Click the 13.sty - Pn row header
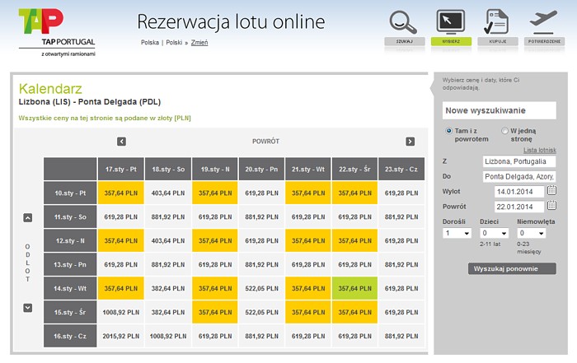 click(70, 264)
